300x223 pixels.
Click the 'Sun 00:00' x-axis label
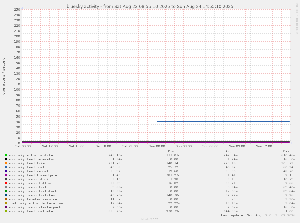point(157,146)
